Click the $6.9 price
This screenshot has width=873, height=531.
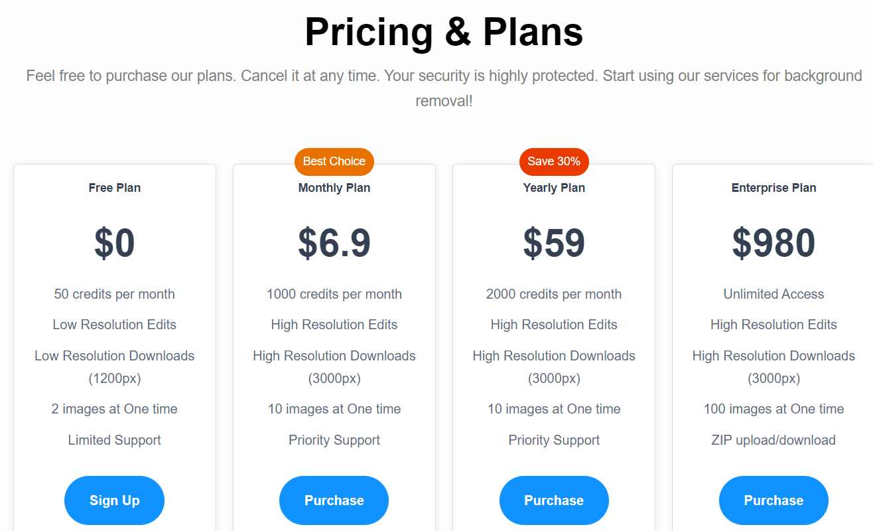[334, 243]
